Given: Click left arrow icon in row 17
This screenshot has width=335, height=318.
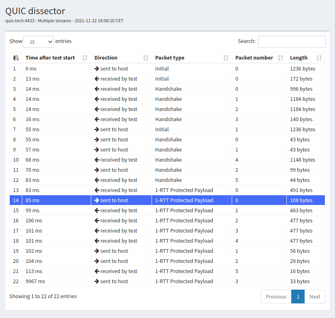Looking at the screenshot, I should 97,231.
